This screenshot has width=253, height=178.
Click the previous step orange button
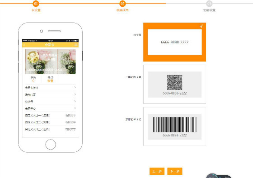click(x=157, y=171)
